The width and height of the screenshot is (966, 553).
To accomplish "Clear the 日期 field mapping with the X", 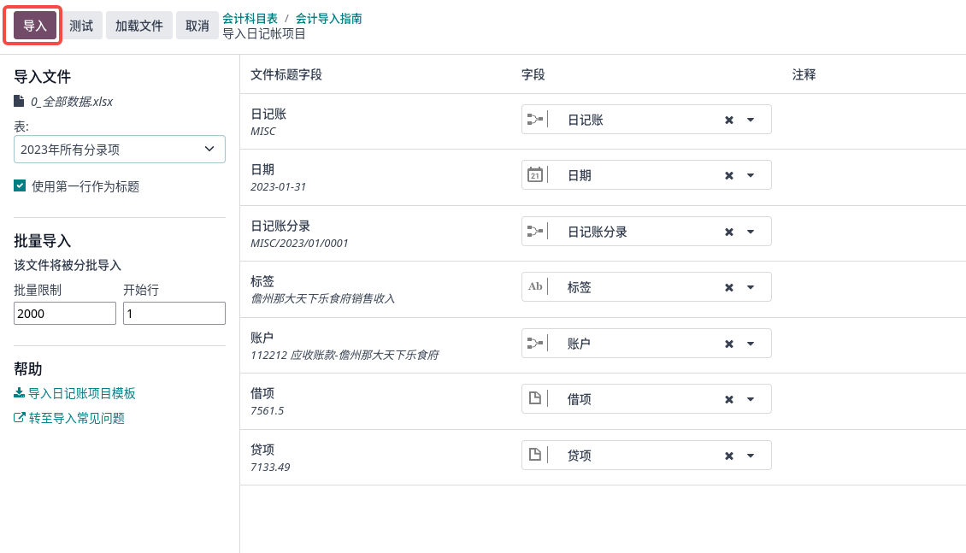I will click(729, 175).
